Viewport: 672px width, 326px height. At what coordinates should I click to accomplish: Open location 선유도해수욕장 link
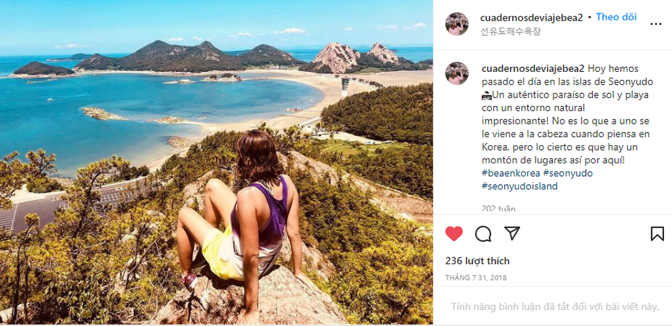[511, 32]
